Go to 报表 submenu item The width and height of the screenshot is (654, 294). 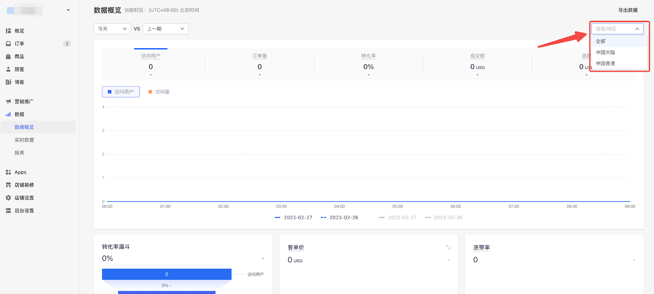click(x=19, y=153)
